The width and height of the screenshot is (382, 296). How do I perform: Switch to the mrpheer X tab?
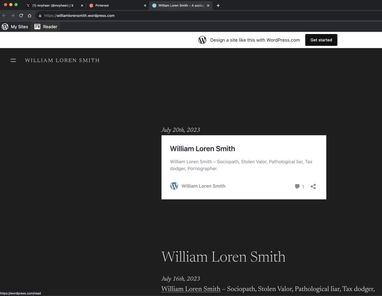(x=53, y=5)
